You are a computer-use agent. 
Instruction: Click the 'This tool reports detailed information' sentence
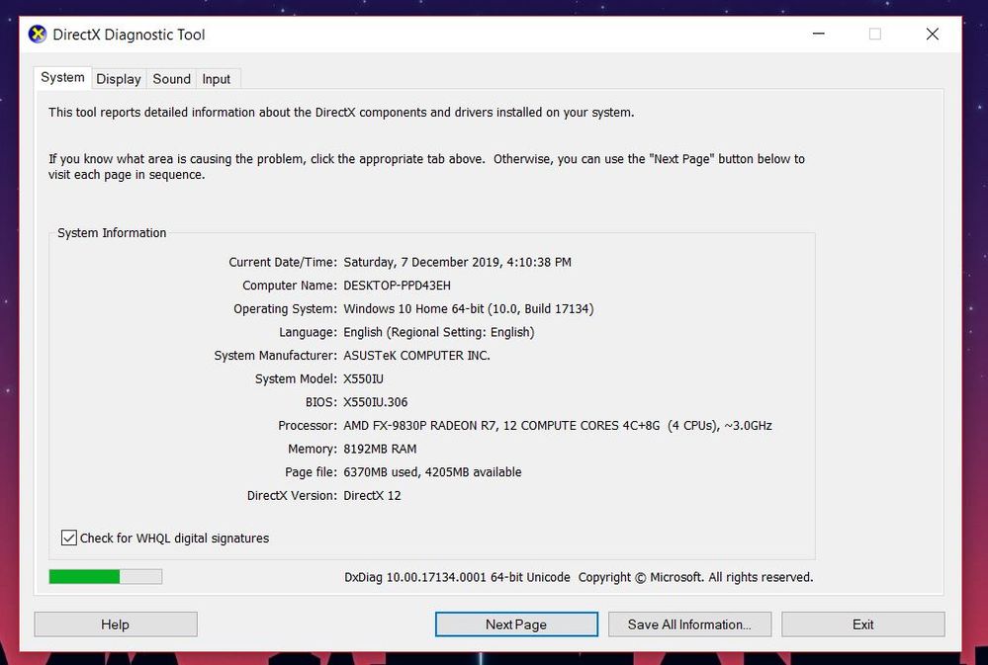click(341, 112)
